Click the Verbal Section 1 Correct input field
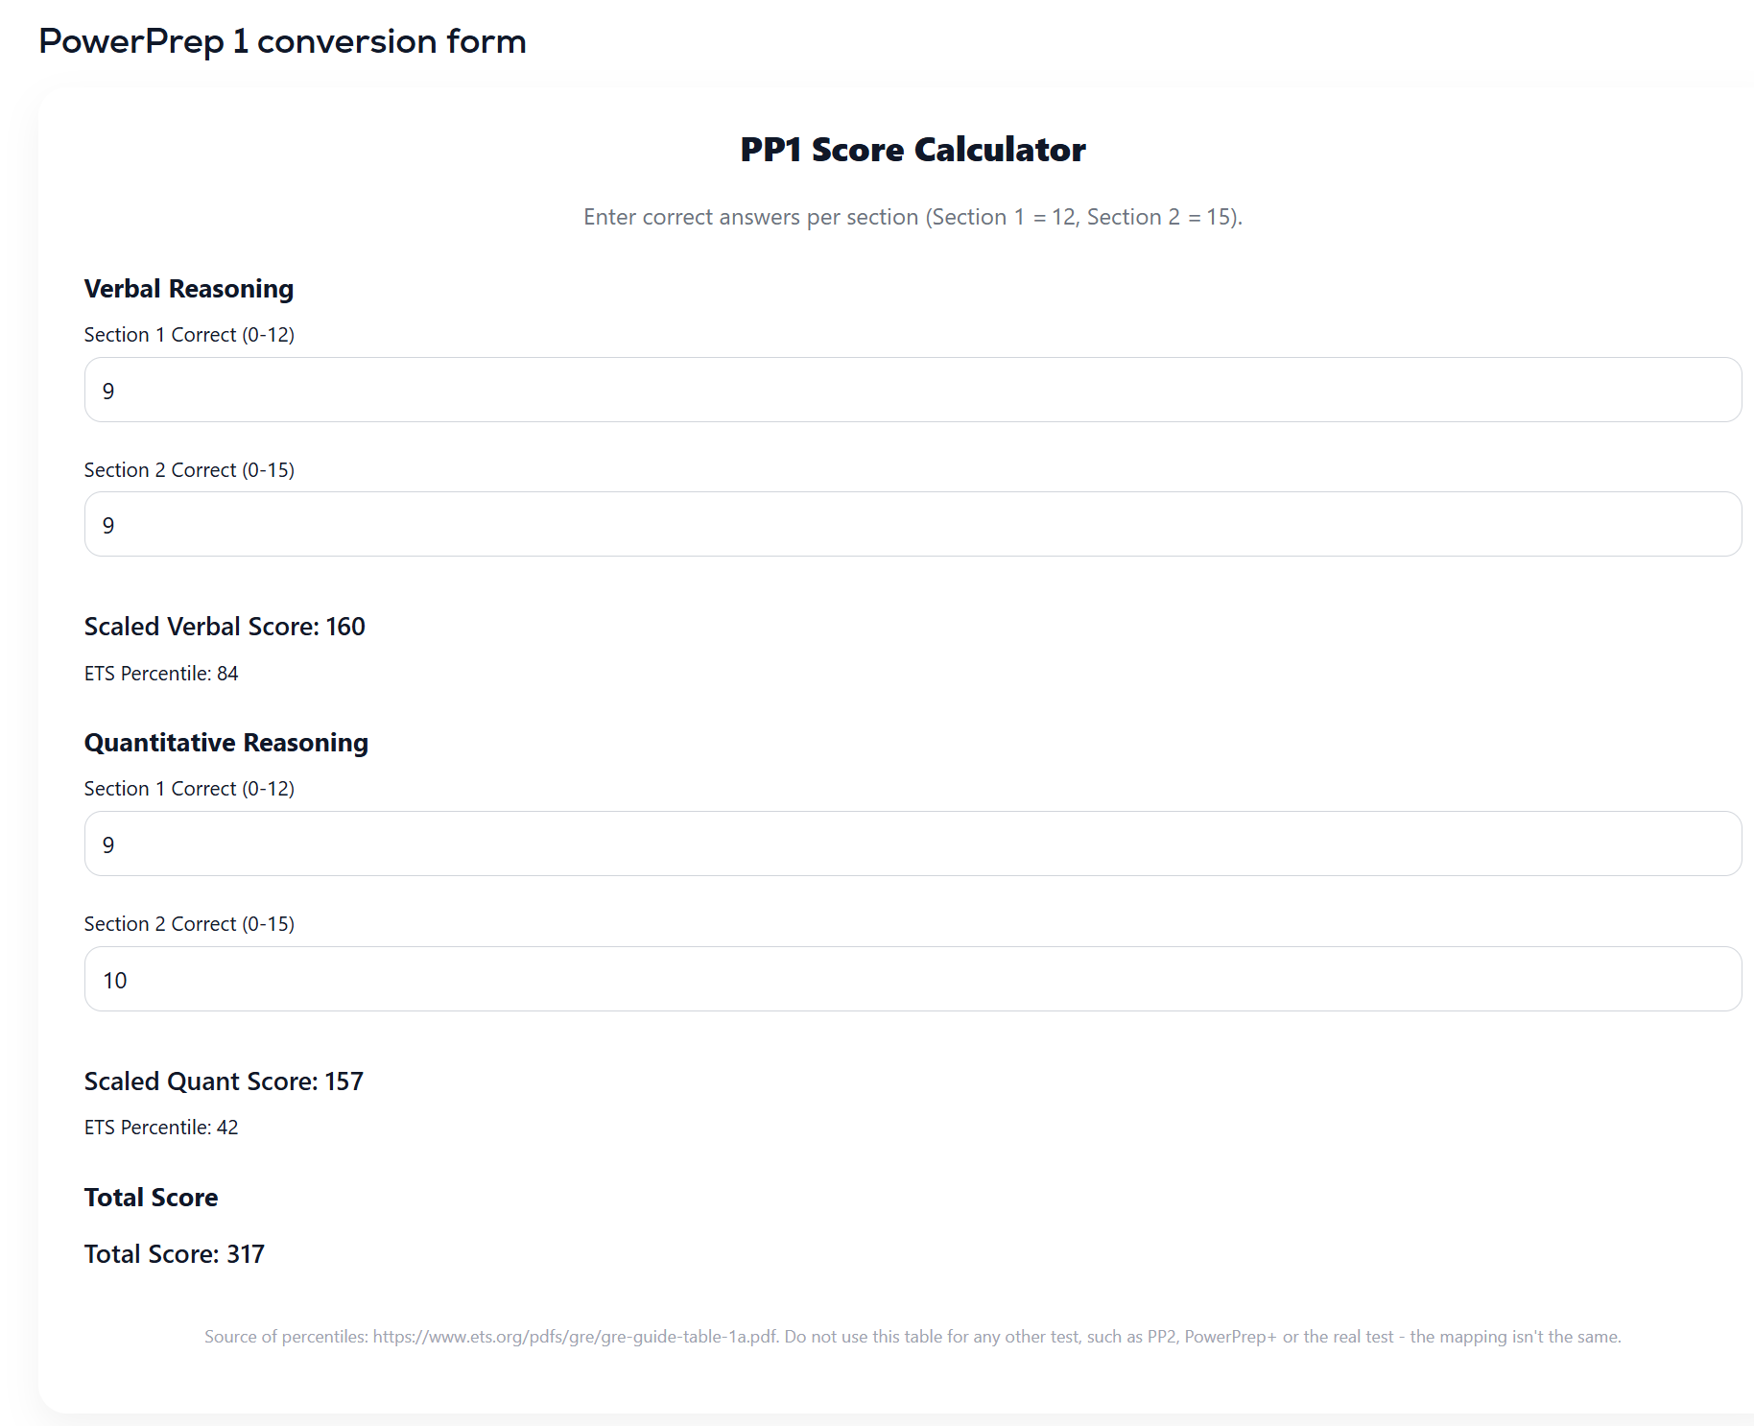 pyautogui.click(x=912, y=390)
